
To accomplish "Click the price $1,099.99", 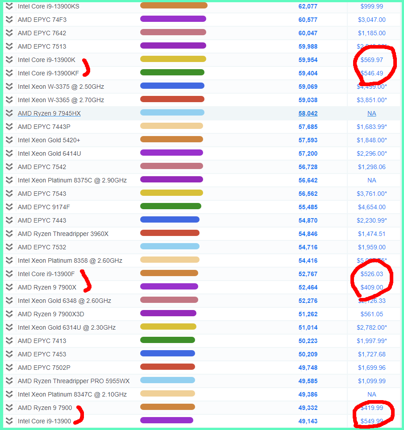I will (x=371, y=381).
